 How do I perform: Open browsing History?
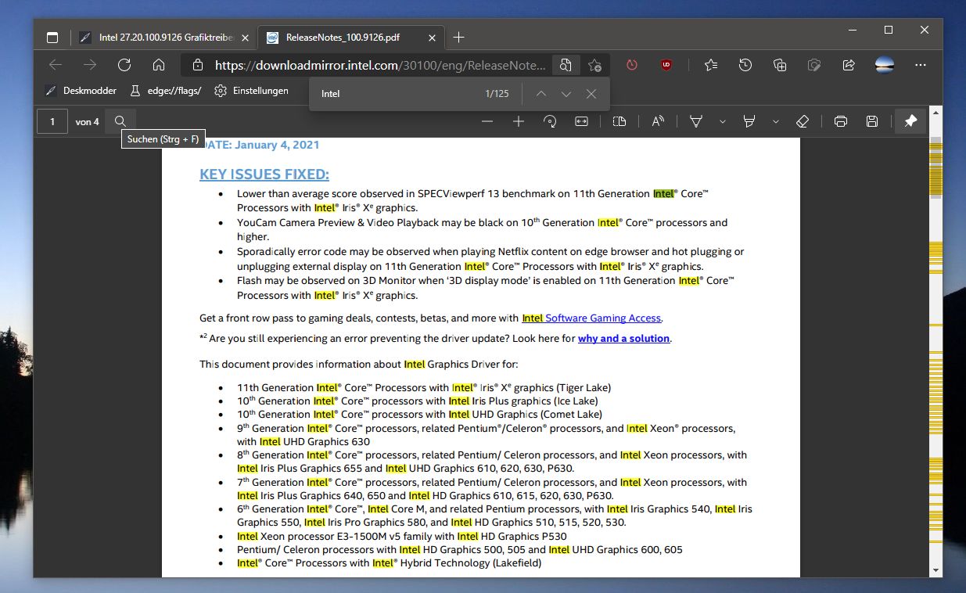[x=745, y=65]
